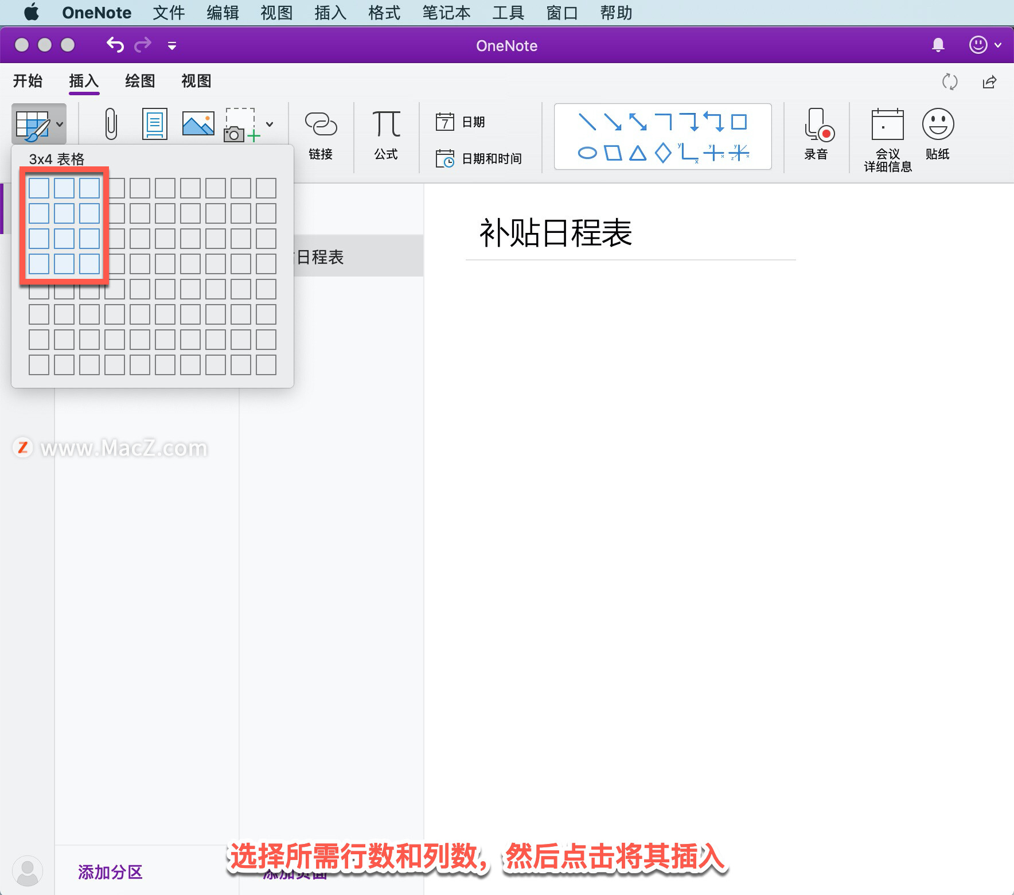Insert 日期和时间 timestamp
The height and width of the screenshot is (895, 1014).
click(x=478, y=158)
